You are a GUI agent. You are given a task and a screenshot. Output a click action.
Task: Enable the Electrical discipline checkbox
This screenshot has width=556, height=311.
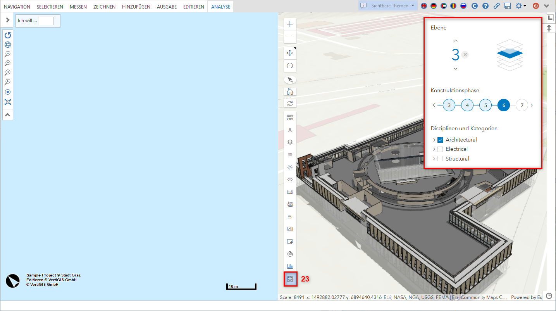pyautogui.click(x=440, y=149)
